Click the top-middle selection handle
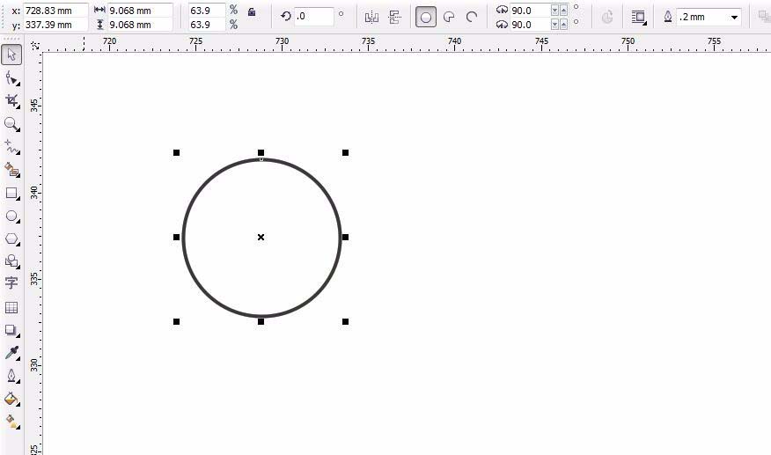This screenshot has width=771, height=455. [261, 152]
